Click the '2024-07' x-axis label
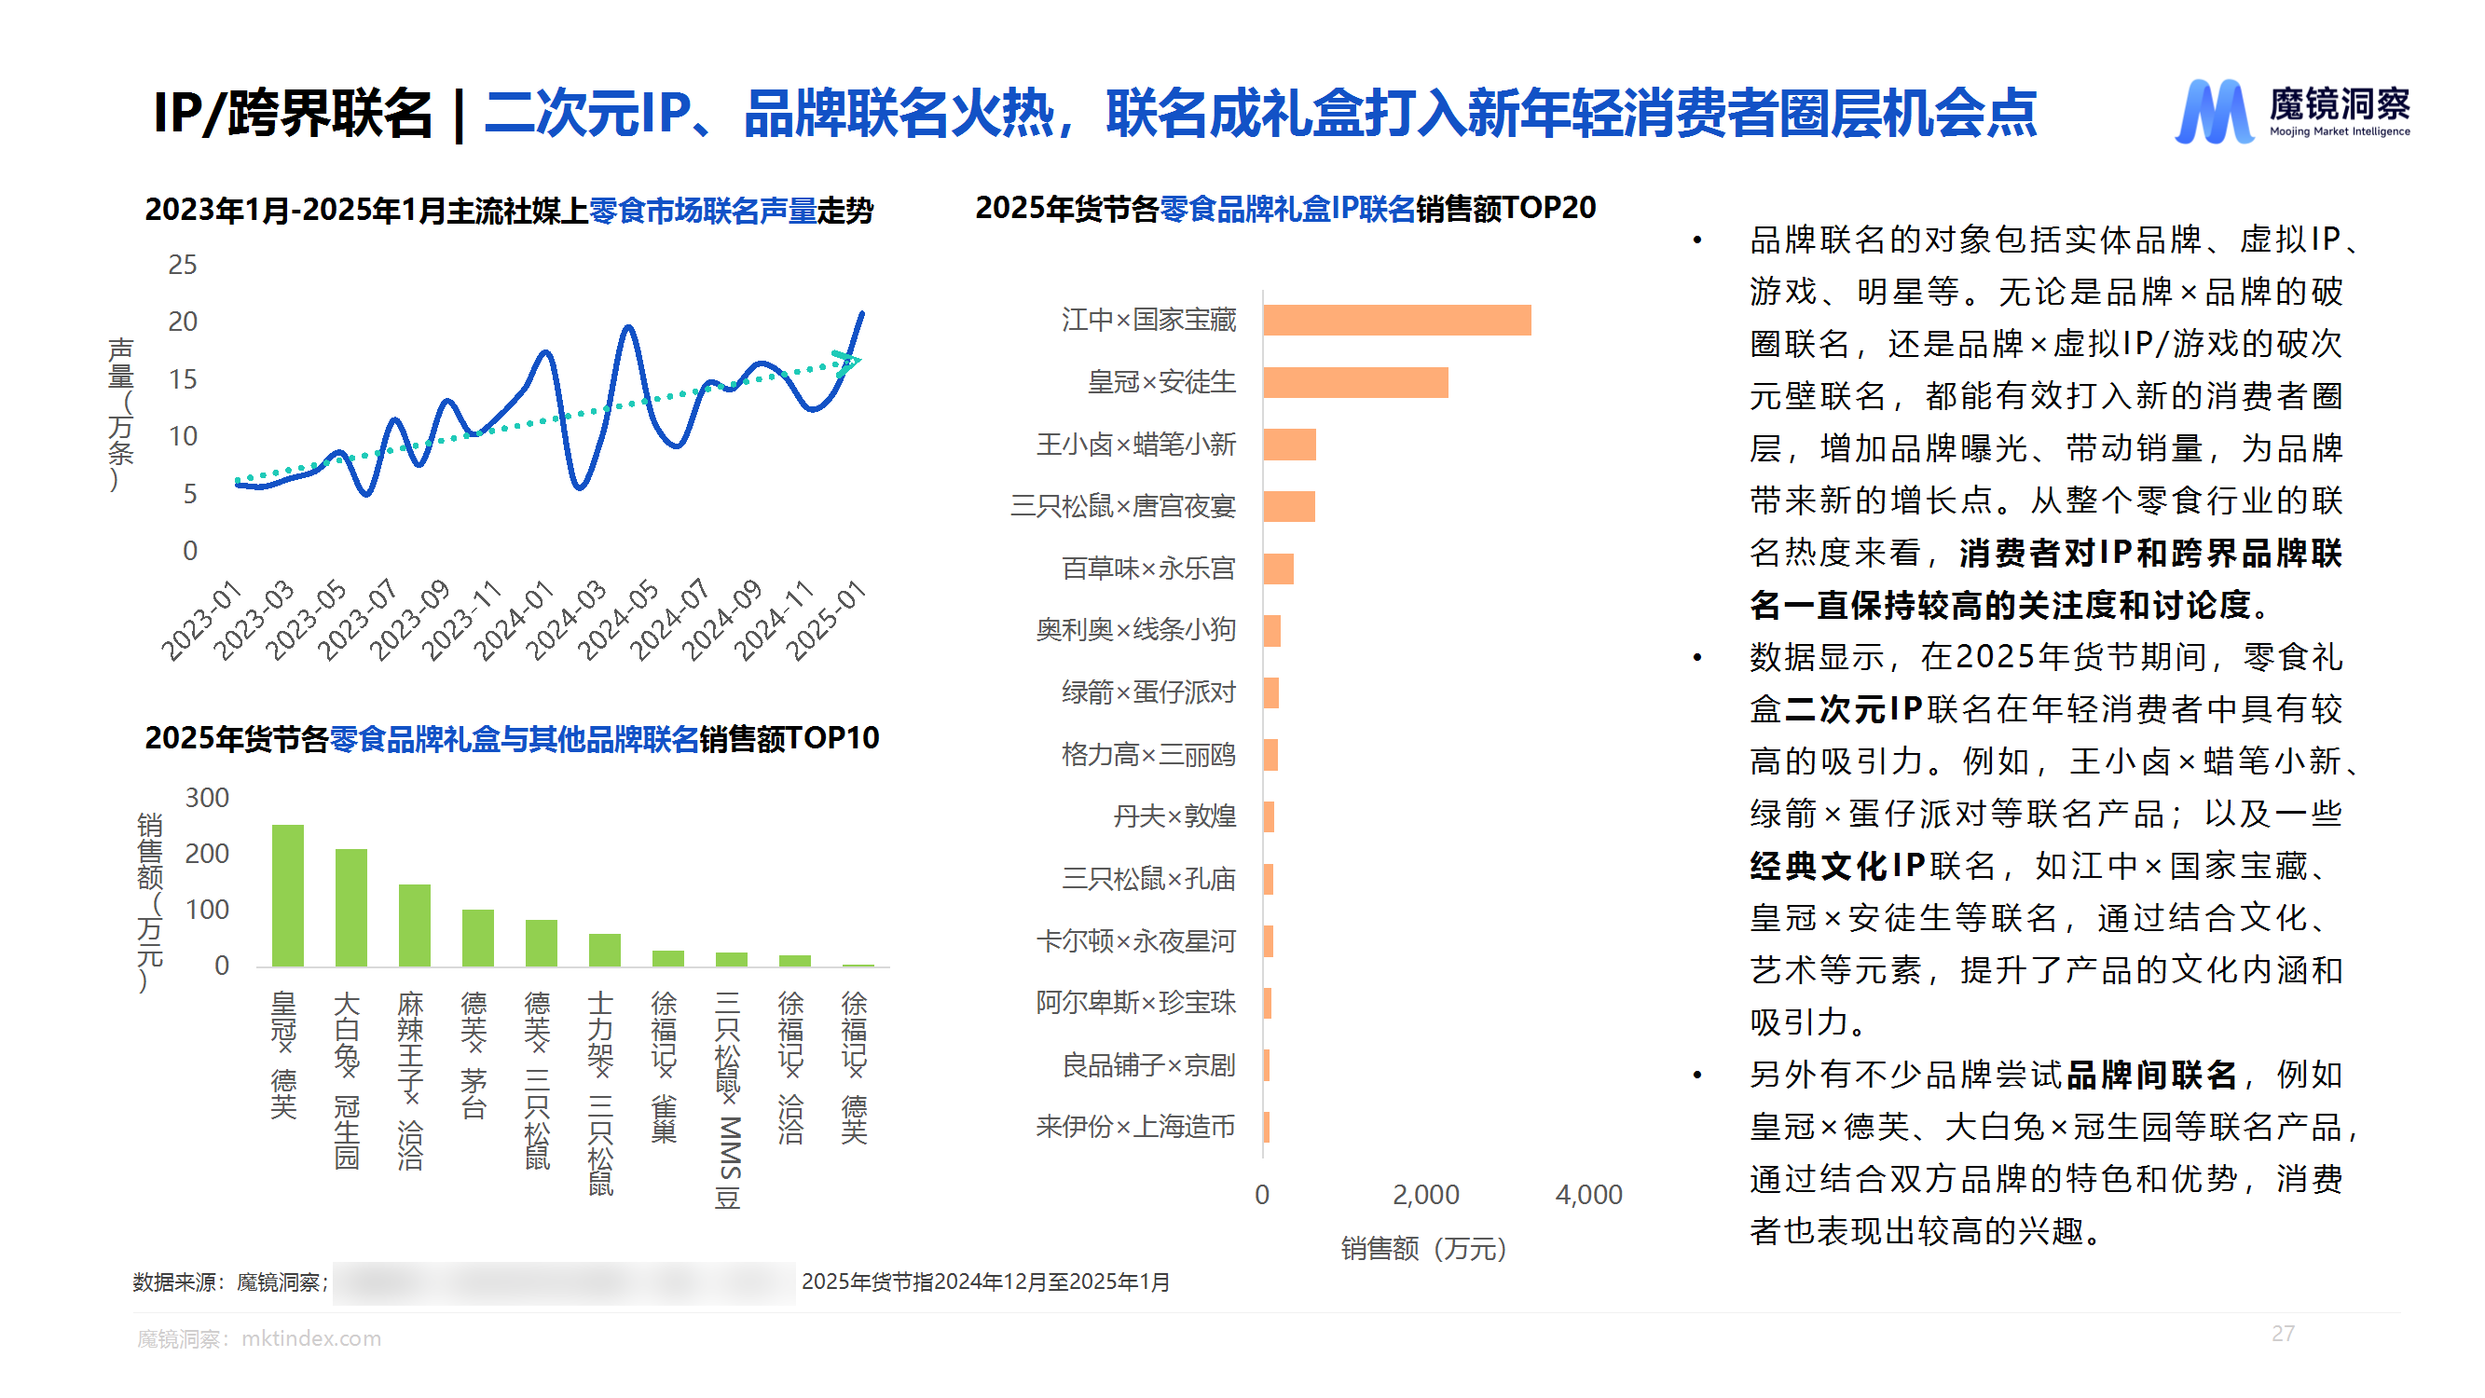Screen dimensions: 2485x1398 pos(669,621)
